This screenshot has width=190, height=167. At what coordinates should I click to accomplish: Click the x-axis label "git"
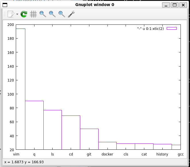[x=89, y=154]
